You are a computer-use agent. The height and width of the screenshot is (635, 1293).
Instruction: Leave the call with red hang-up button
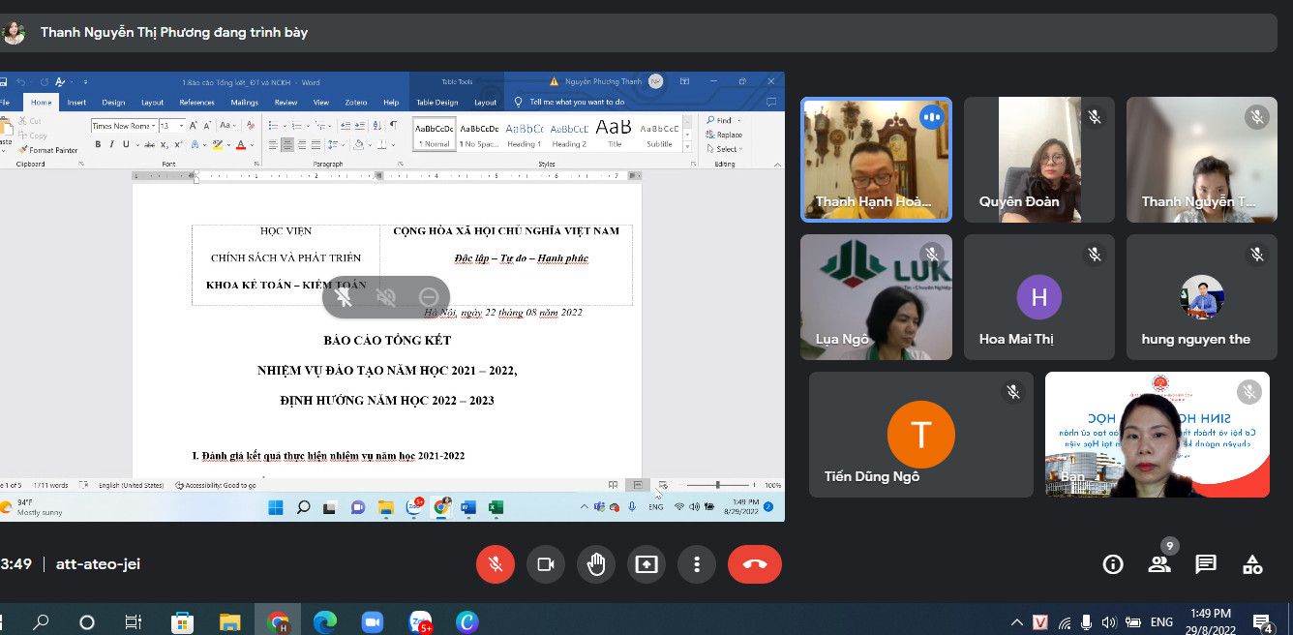[x=755, y=564]
